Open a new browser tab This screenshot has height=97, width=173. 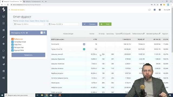click(46, 2)
